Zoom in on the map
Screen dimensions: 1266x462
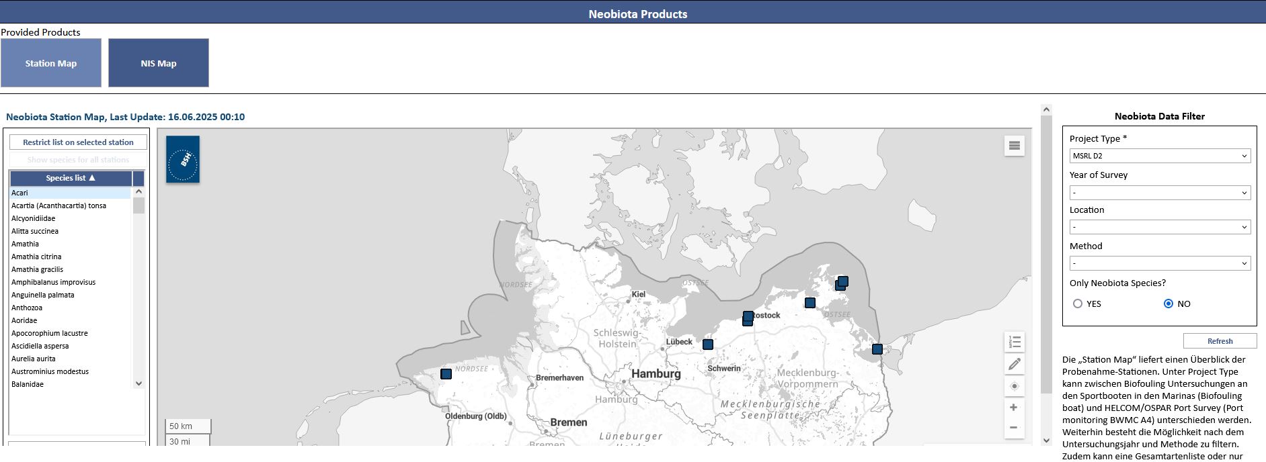pyautogui.click(x=1014, y=408)
